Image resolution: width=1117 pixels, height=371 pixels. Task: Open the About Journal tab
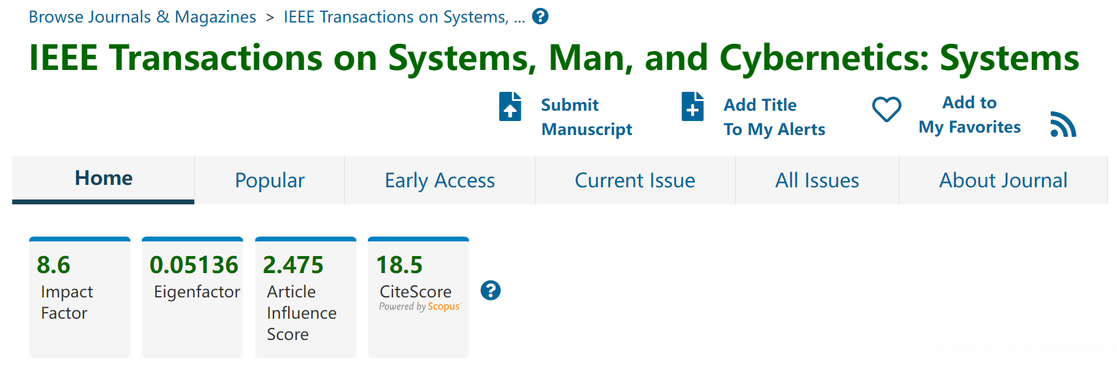click(x=1003, y=180)
